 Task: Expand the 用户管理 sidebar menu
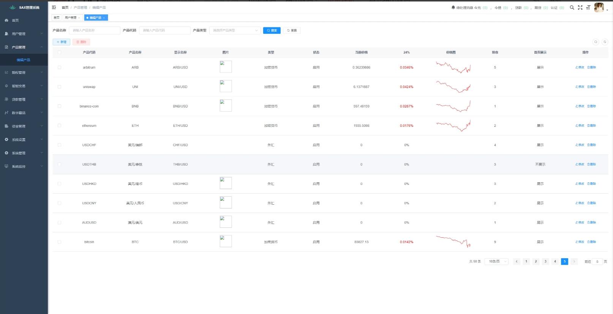pyautogui.click(x=24, y=34)
